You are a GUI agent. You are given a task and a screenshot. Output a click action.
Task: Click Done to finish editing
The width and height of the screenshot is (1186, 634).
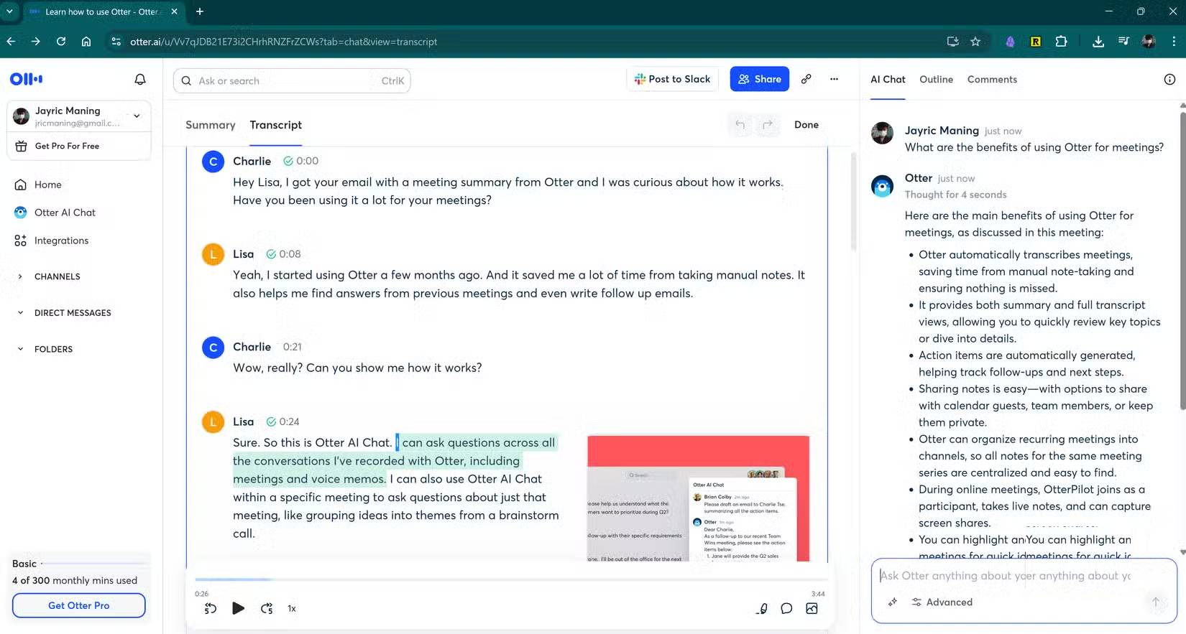[806, 125]
